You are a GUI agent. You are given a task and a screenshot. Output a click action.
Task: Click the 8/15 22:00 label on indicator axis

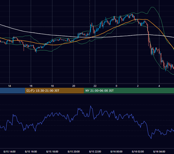pyautogui.click(x=95, y=151)
